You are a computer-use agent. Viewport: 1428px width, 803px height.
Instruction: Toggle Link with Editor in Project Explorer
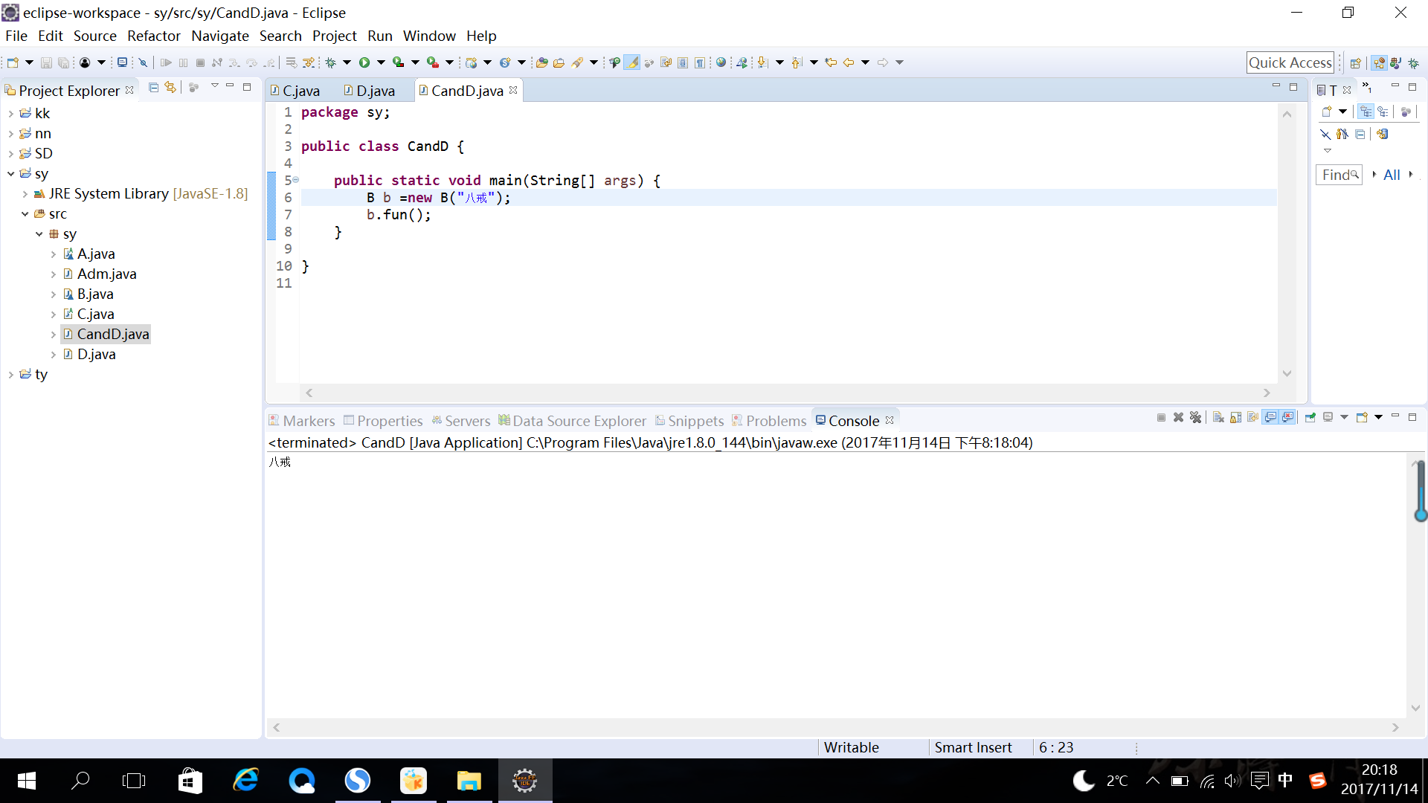170,88
